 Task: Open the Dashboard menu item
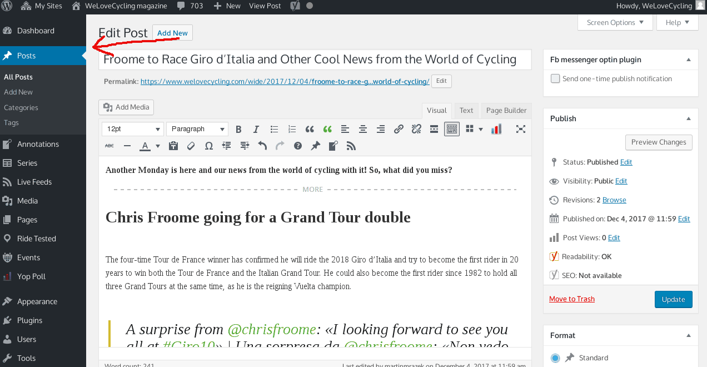click(x=43, y=31)
